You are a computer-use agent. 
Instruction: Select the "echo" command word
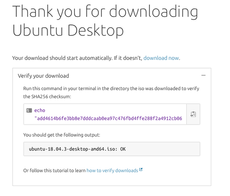pyautogui.click(x=40, y=110)
